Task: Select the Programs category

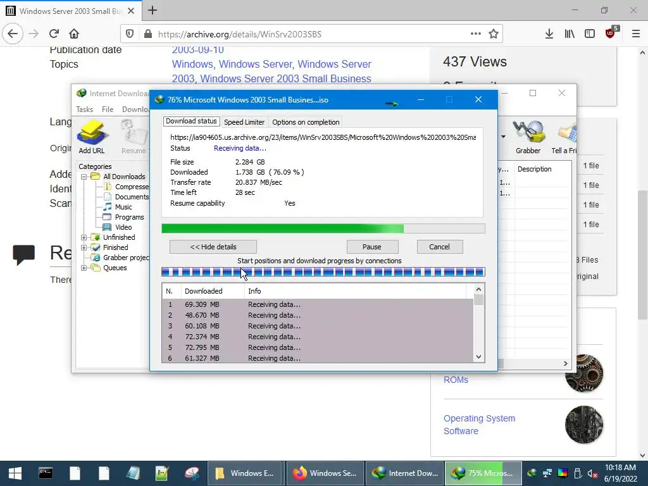Action: [x=129, y=217]
